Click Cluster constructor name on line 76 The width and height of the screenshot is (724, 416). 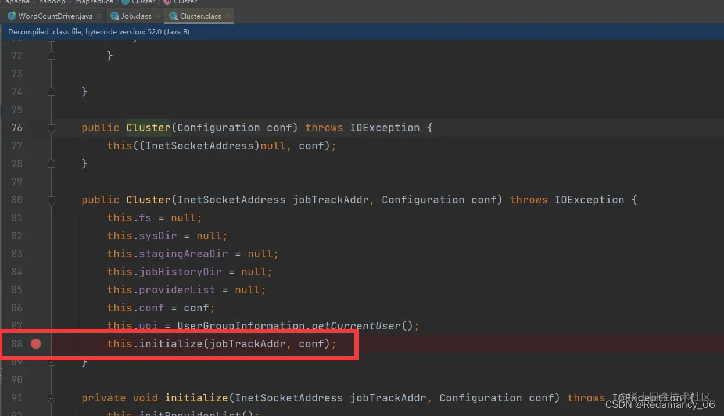[149, 128]
